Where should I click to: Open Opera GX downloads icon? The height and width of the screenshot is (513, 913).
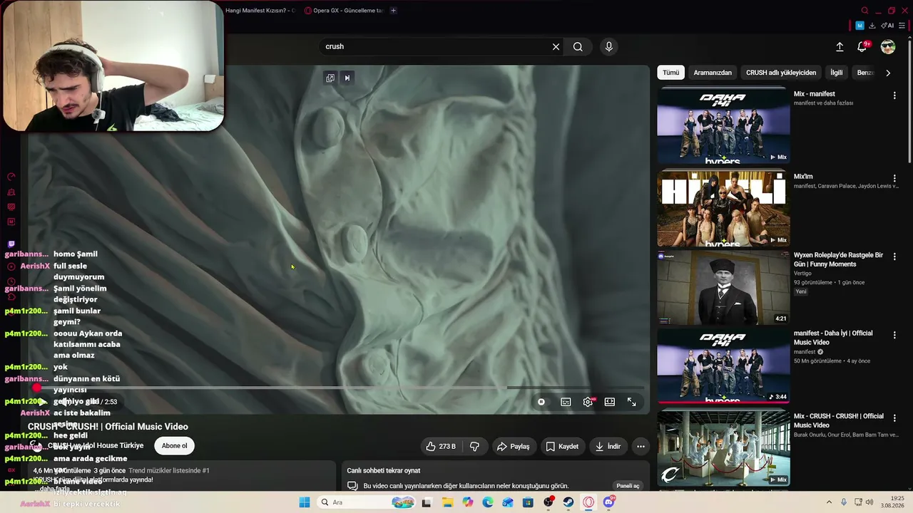(872, 26)
